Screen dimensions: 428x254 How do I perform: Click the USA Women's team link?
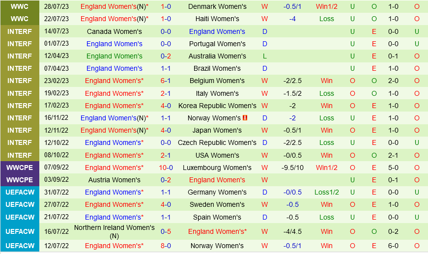217,155
